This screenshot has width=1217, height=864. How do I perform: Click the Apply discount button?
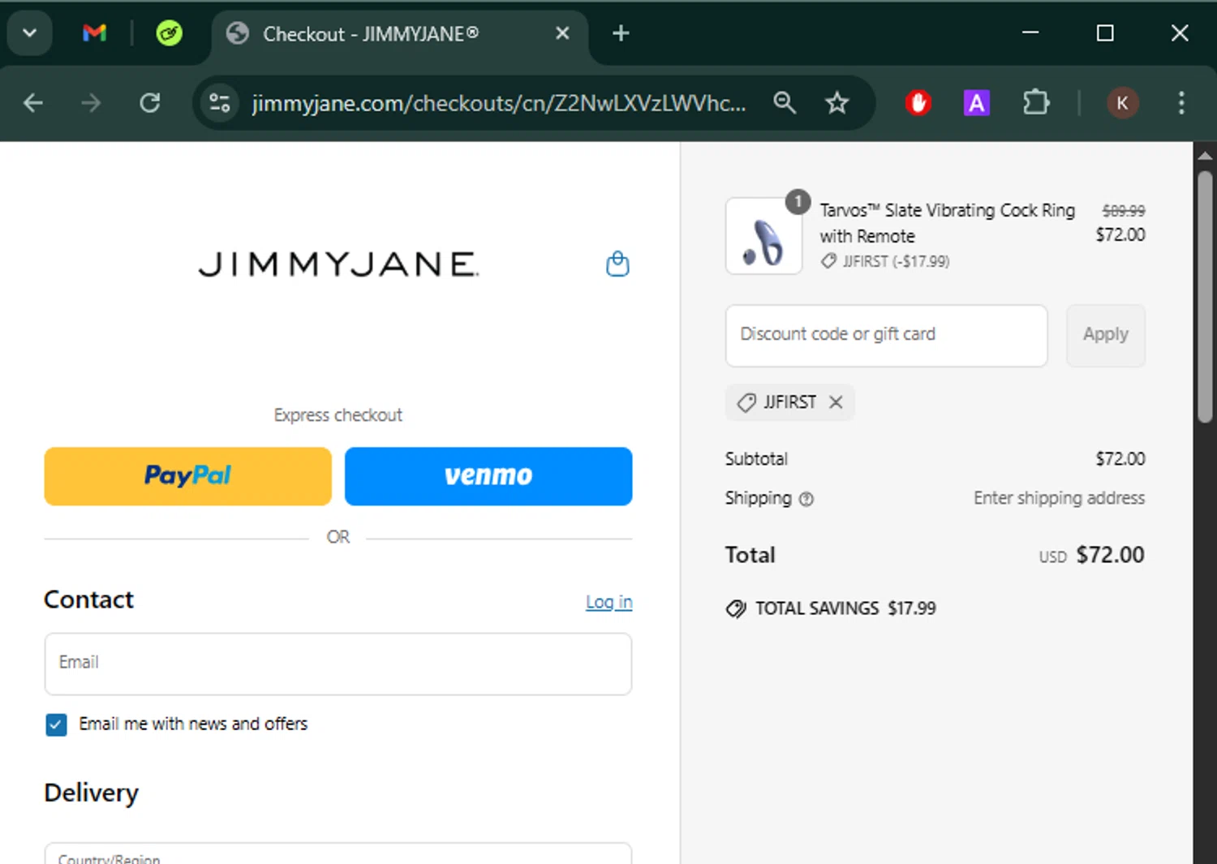tap(1105, 336)
